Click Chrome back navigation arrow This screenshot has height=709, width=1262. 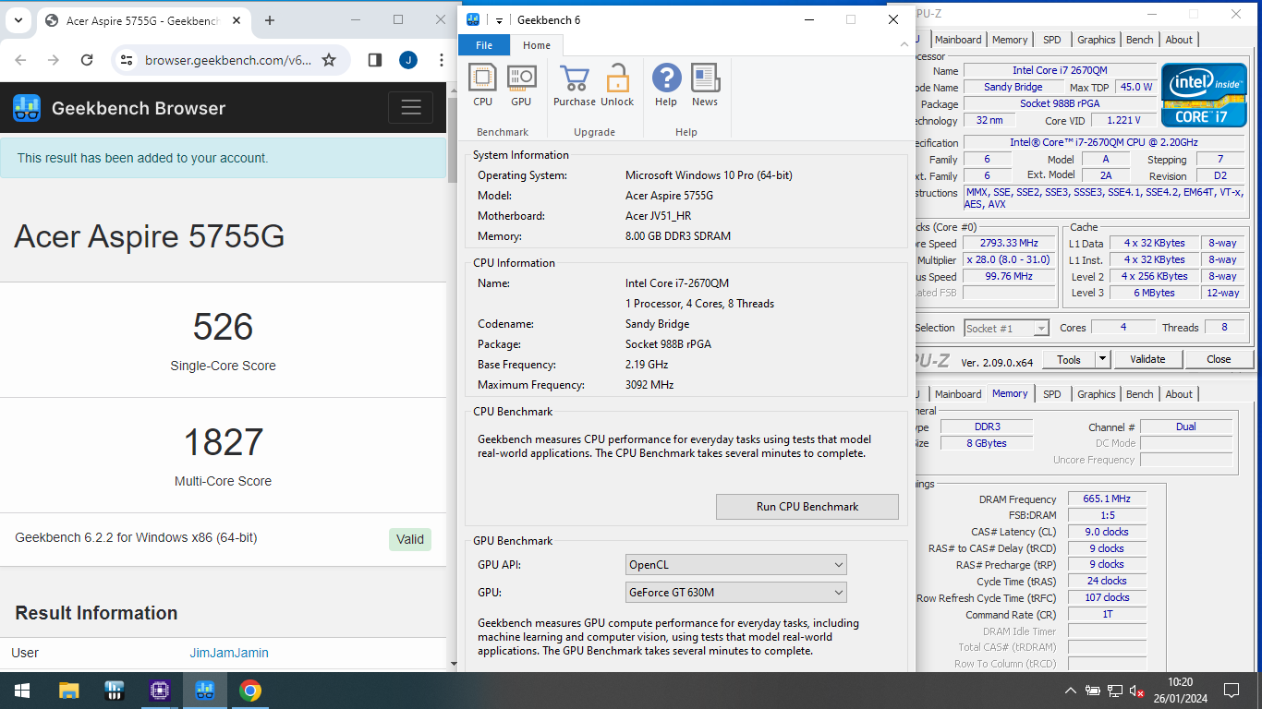pos(20,60)
